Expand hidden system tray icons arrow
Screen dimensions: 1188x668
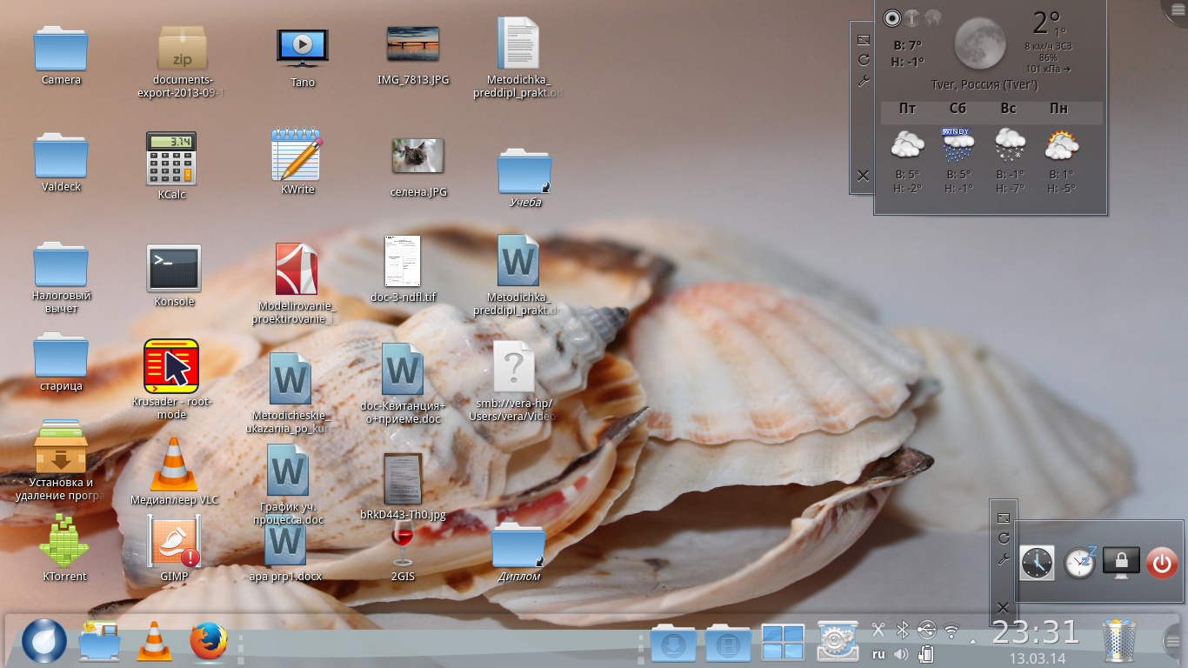[x=973, y=641]
